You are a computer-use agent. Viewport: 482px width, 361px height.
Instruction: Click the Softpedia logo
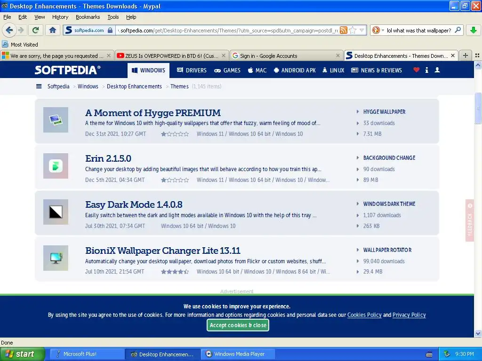(67, 70)
